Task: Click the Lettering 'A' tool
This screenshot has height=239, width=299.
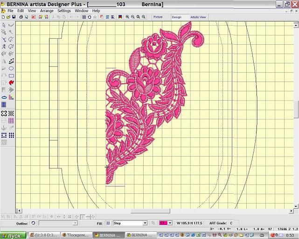Action: pos(4,47)
